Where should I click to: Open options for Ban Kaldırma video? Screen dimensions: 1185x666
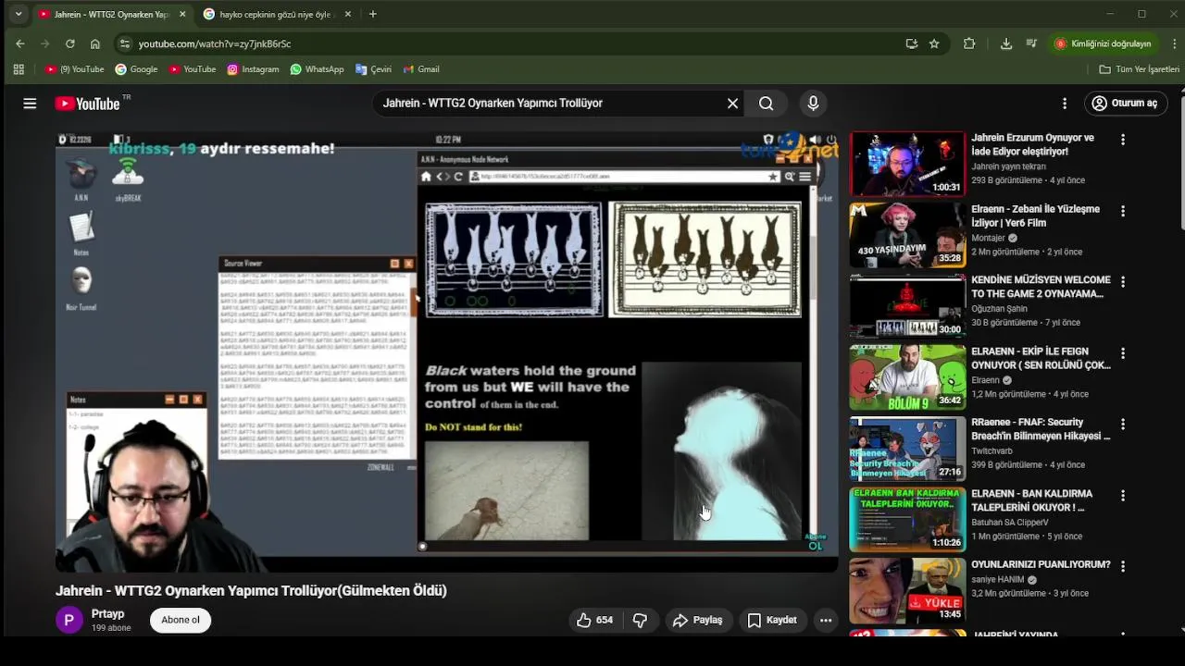tap(1123, 496)
